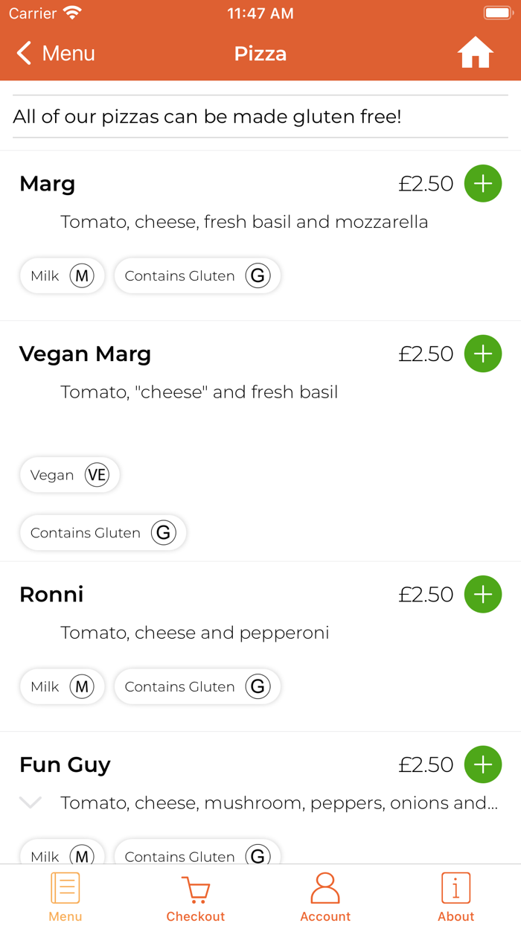
Task: Add the Ronni pizza to cart
Action: (x=483, y=594)
